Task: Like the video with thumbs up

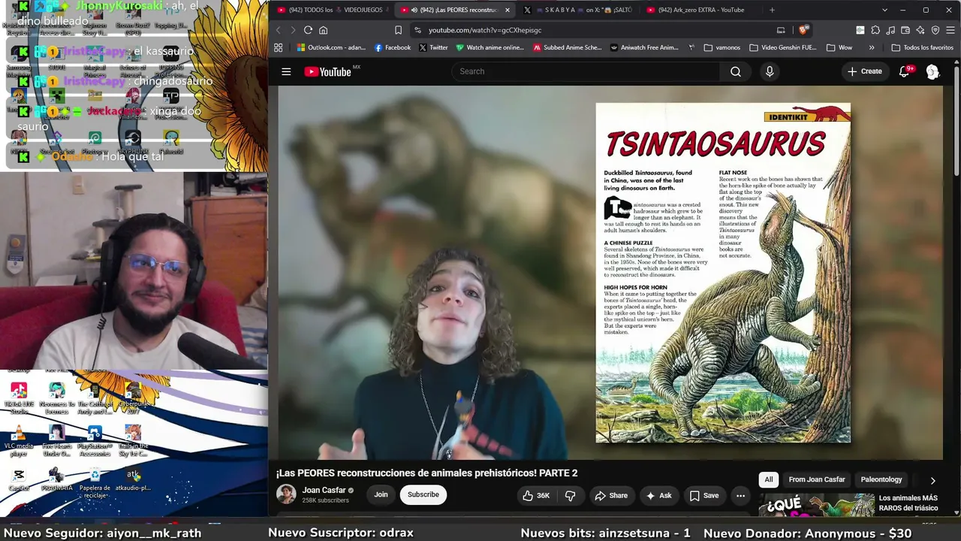Action: coord(536,495)
